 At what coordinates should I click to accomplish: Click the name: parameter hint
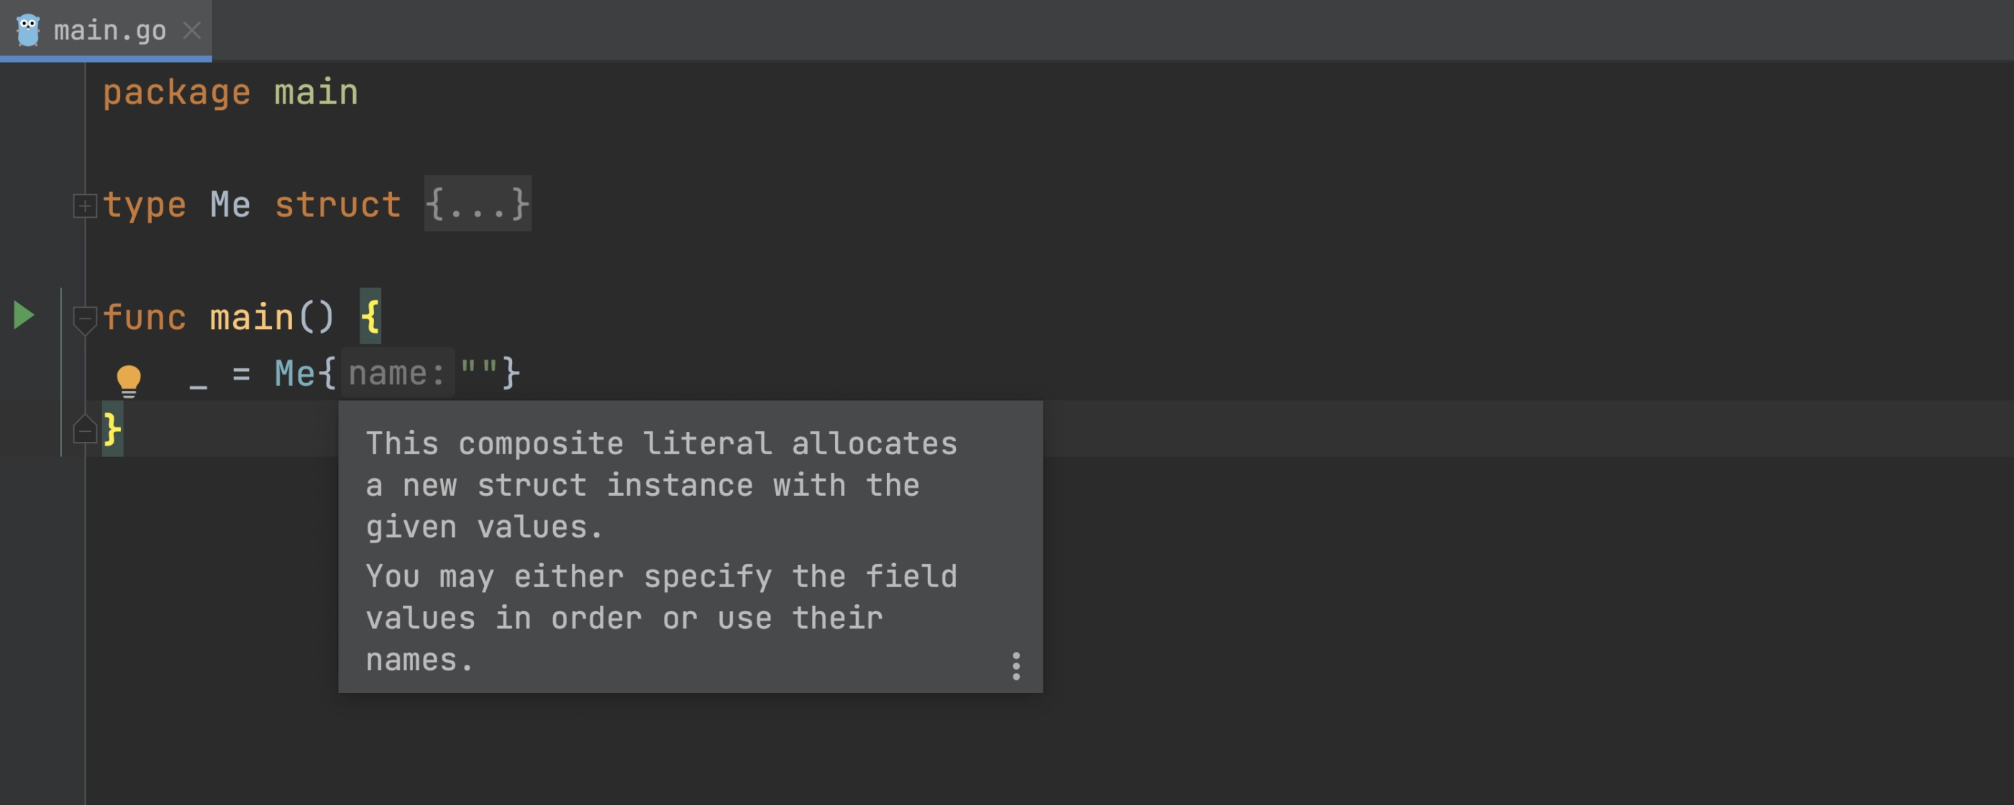pyautogui.click(x=397, y=373)
